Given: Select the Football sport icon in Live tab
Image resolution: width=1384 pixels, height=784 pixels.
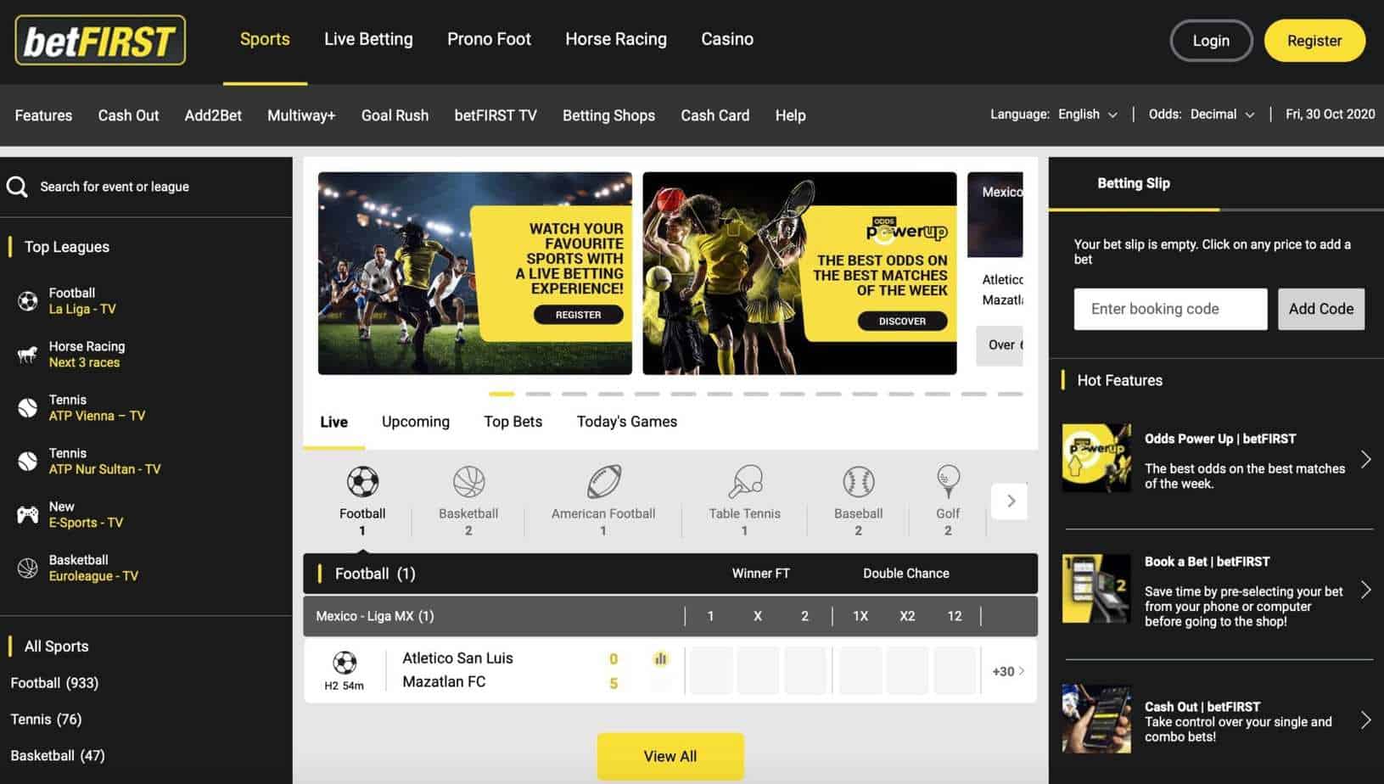Looking at the screenshot, I should (x=362, y=482).
